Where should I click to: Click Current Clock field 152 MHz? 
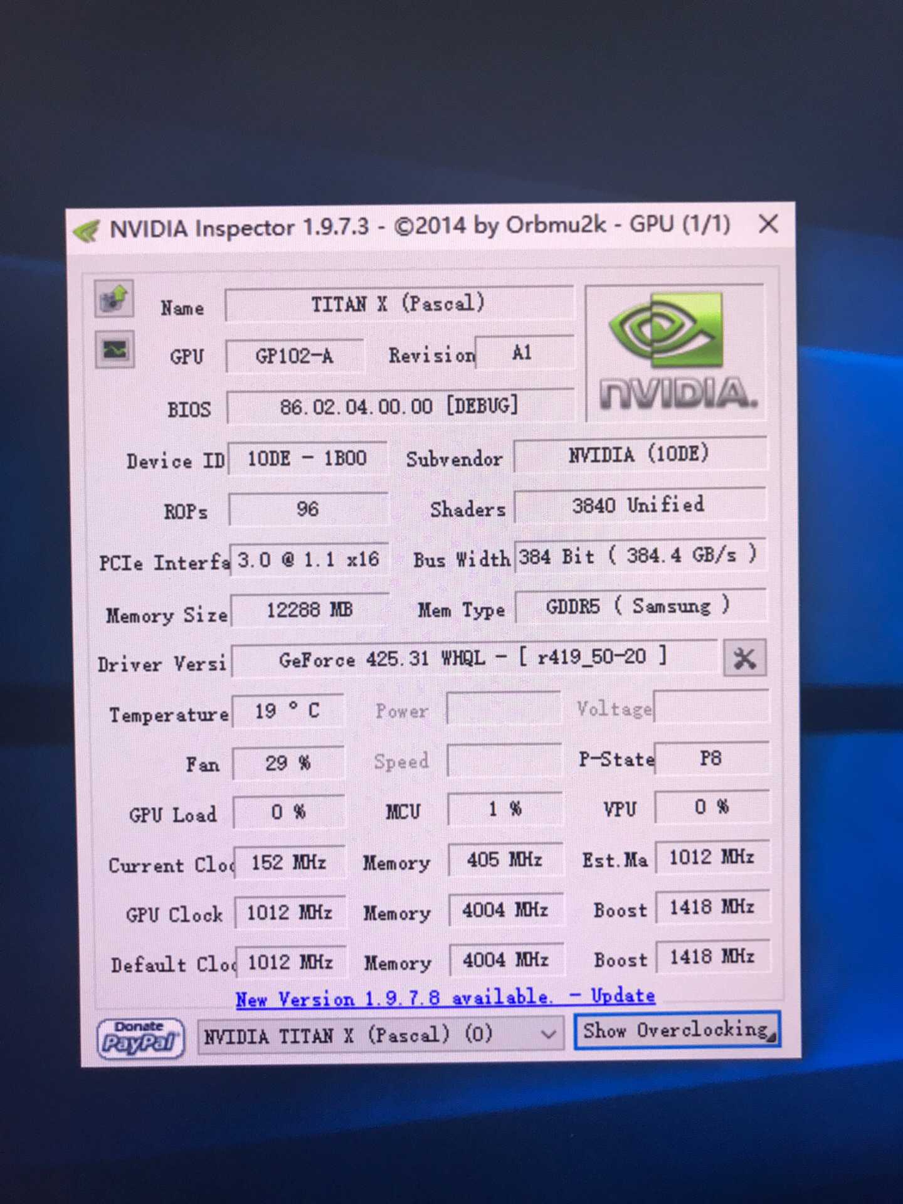point(290,863)
